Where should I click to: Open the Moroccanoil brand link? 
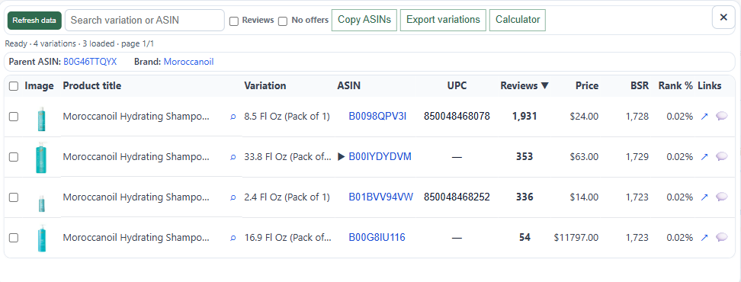[188, 62]
